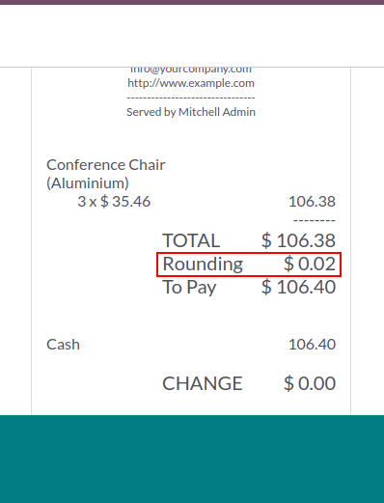
Task: Click the $ 106.40 amount to pay
Action: (x=298, y=287)
